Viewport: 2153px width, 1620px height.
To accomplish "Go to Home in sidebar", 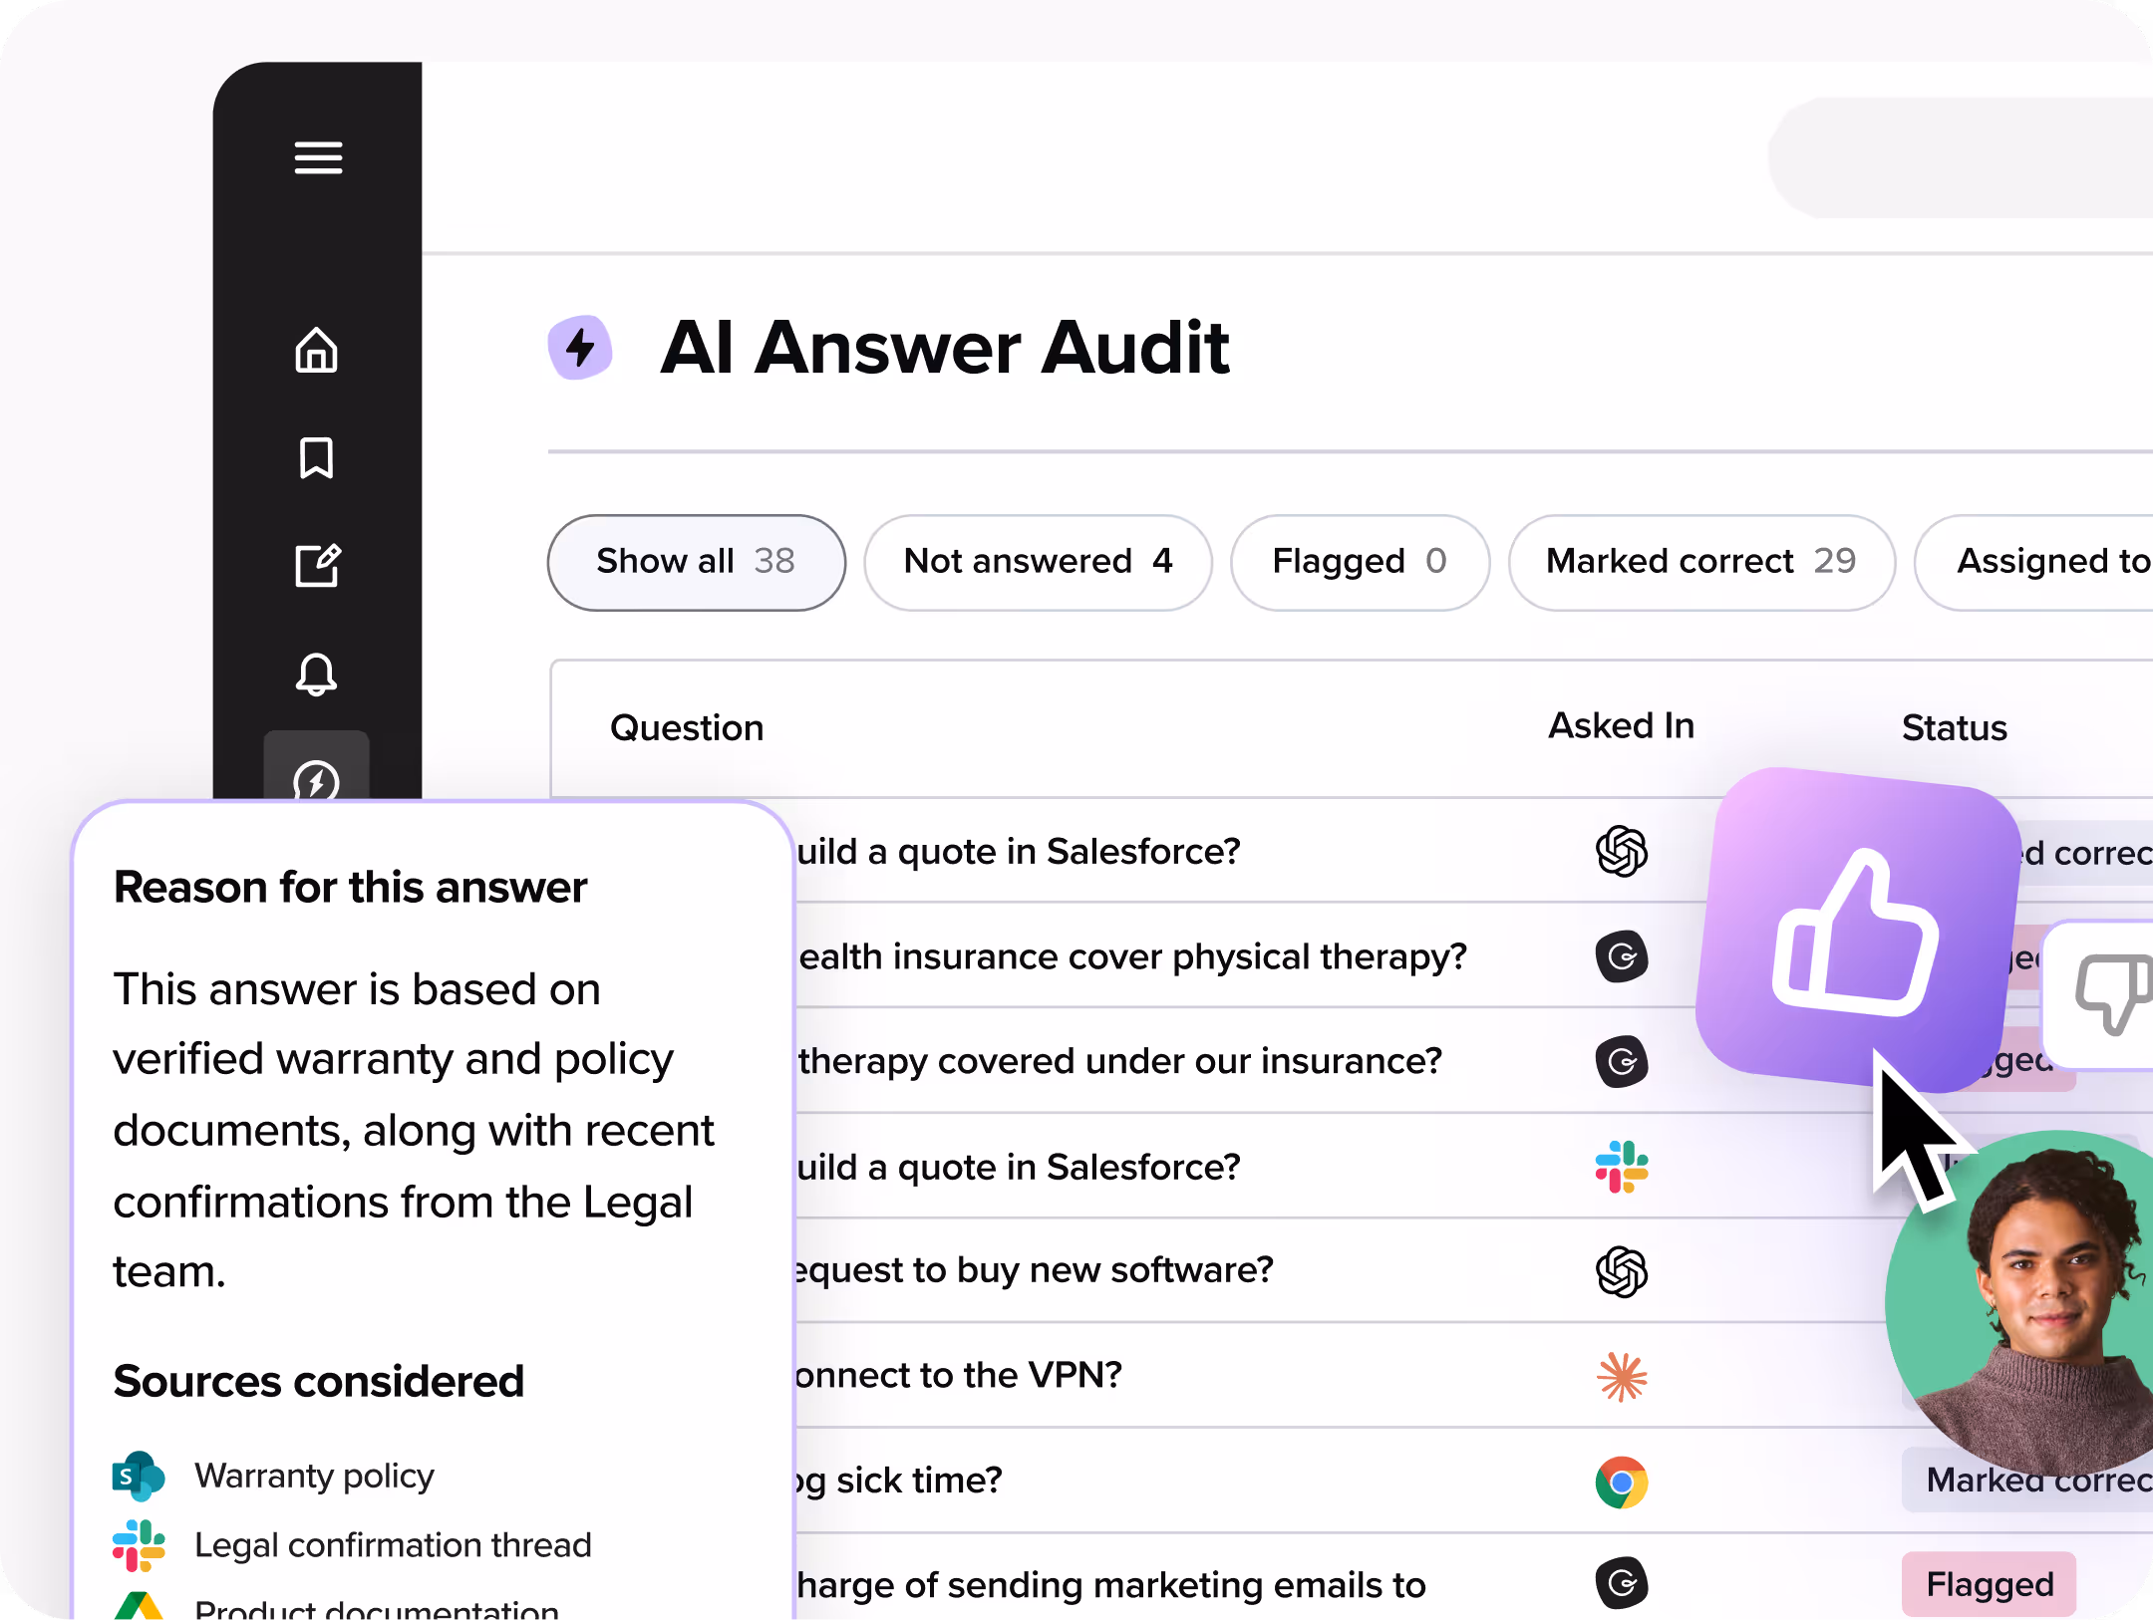I will (317, 350).
